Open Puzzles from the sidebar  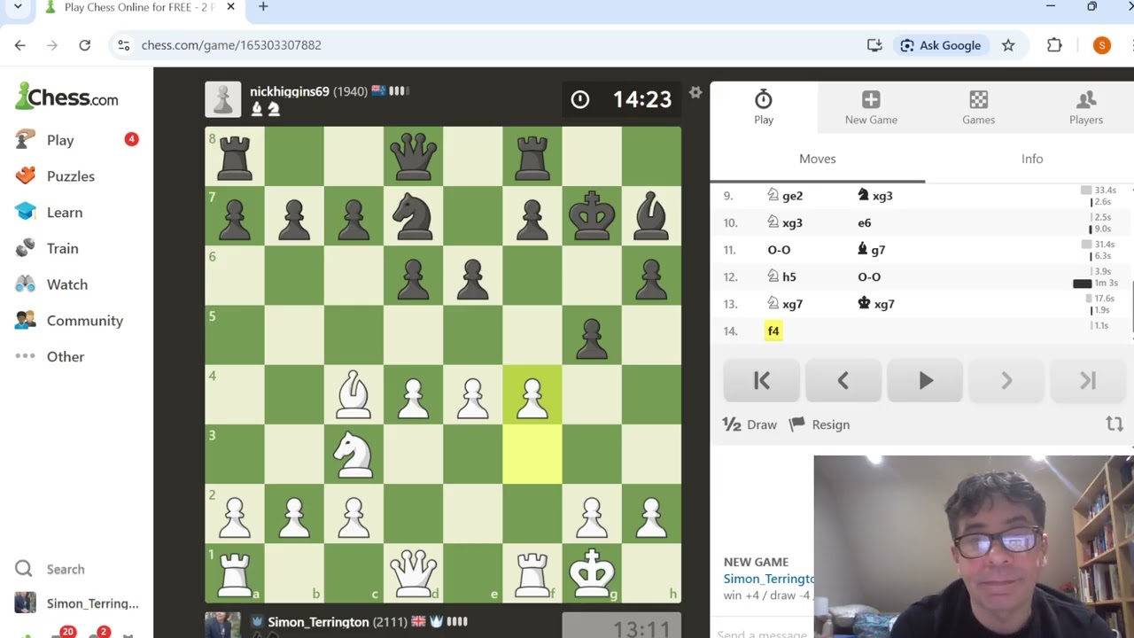[71, 176]
